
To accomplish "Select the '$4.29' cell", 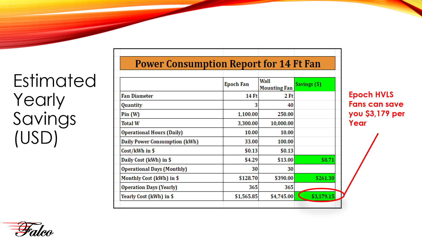I will [241, 160].
